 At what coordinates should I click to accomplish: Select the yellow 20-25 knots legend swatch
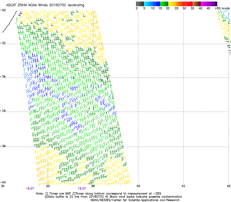(x=172, y=4)
